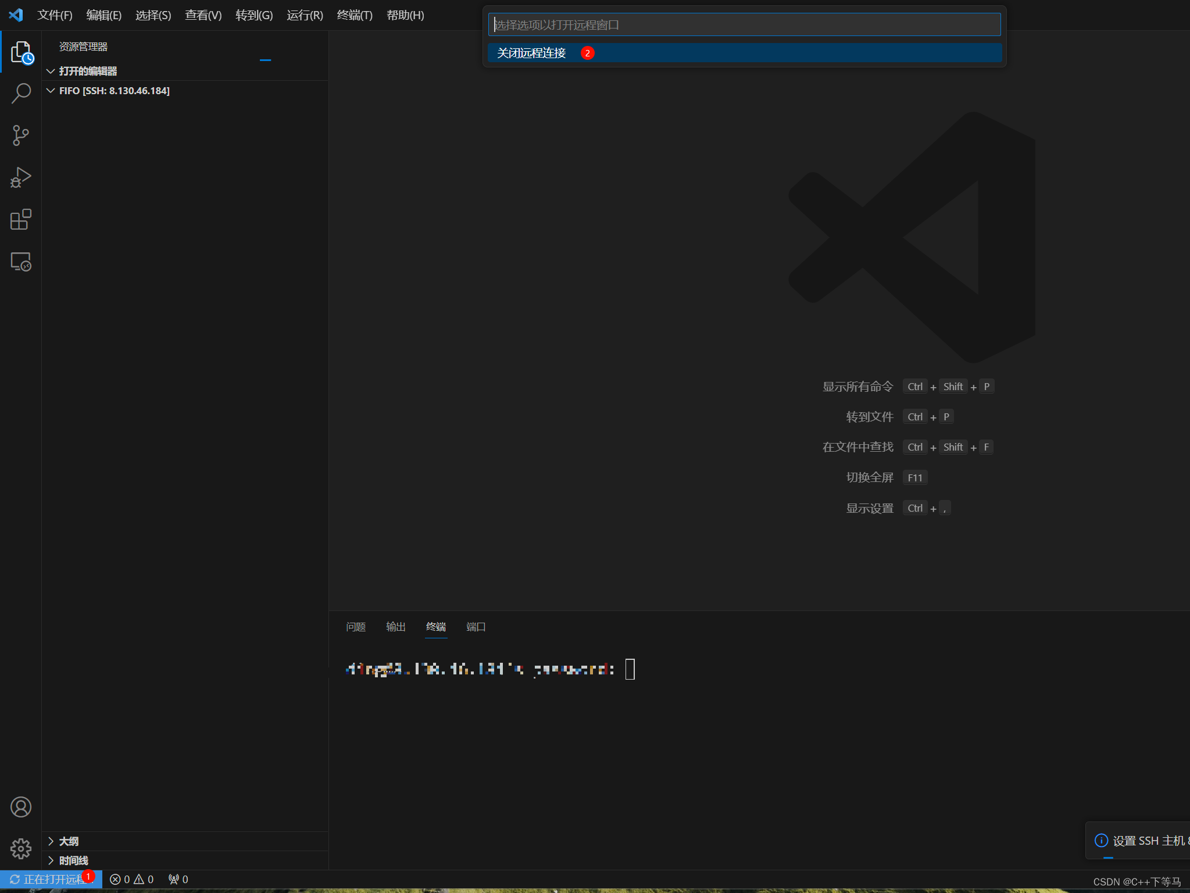Open the Source Control view

point(21,135)
